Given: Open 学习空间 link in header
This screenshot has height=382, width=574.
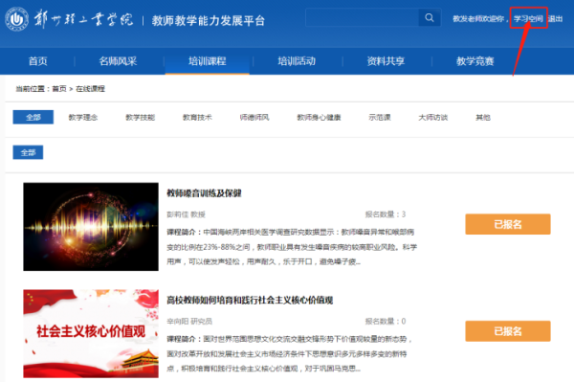Looking at the screenshot, I should (528, 19).
